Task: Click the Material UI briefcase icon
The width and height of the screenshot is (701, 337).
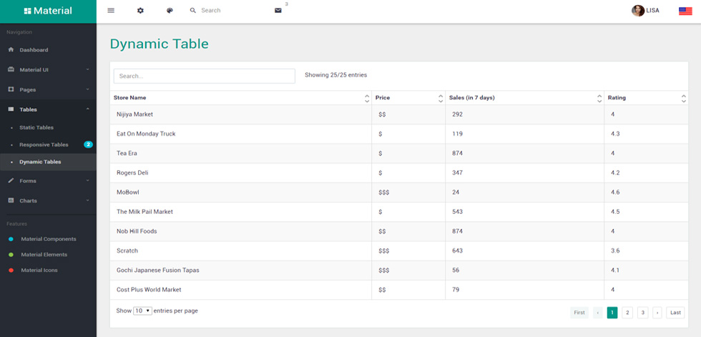Action: click(11, 69)
